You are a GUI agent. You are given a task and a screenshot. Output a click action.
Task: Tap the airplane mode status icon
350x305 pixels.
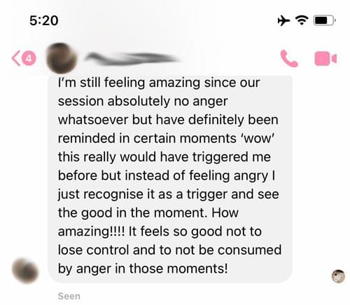[283, 20]
